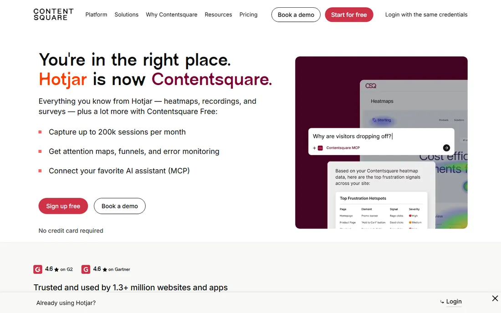
Task: Click Book a demo in header
Action: click(296, 15)
